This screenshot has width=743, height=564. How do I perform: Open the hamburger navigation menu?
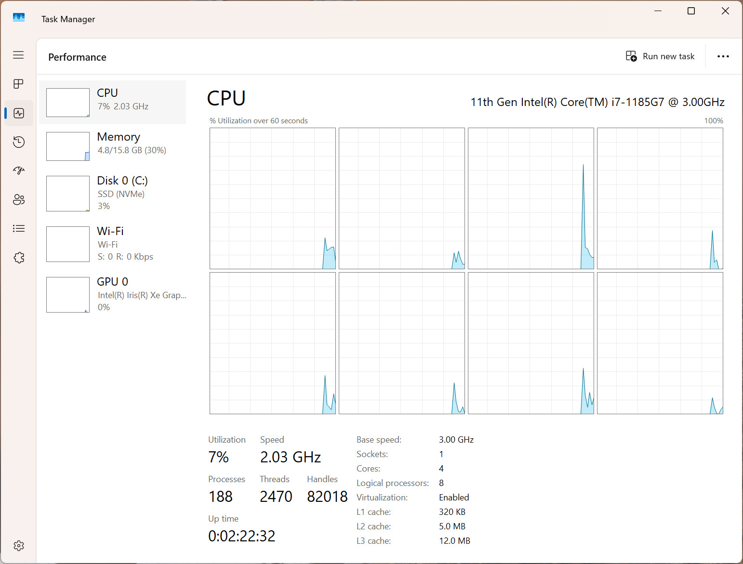point(18,55)
